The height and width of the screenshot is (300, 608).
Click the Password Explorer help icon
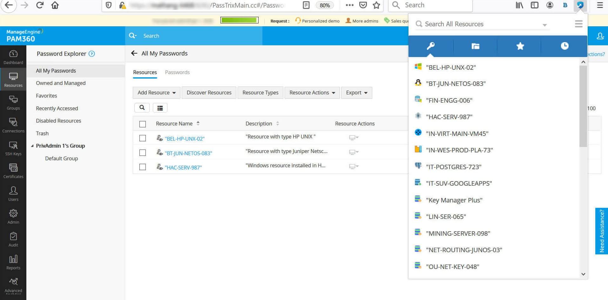[x=91, y=54]
